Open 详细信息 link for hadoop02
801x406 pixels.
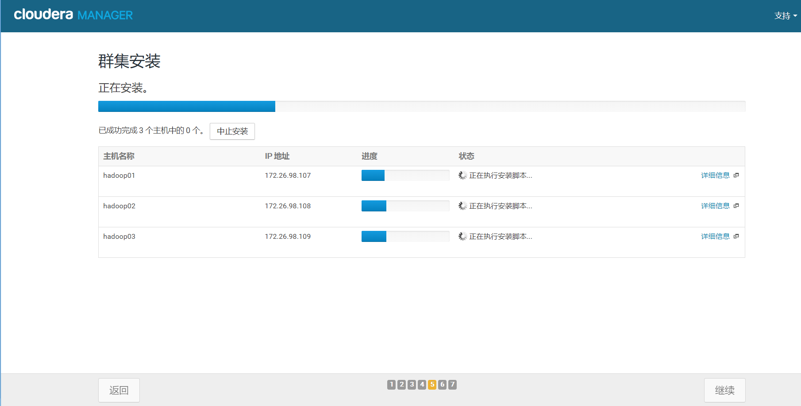pos(715,206)
